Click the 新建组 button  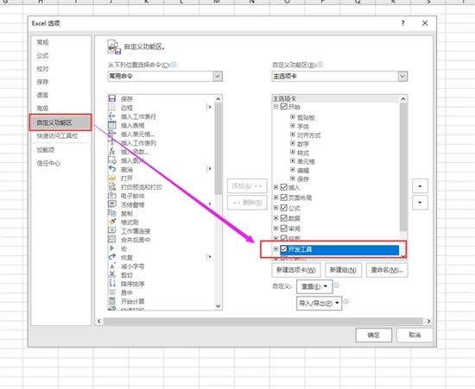343,270
